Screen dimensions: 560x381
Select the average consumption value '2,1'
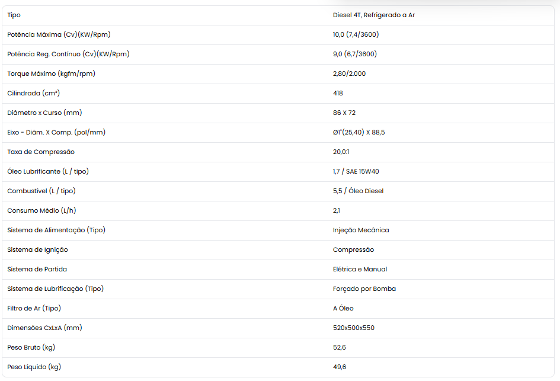click(x=337, y=211)
